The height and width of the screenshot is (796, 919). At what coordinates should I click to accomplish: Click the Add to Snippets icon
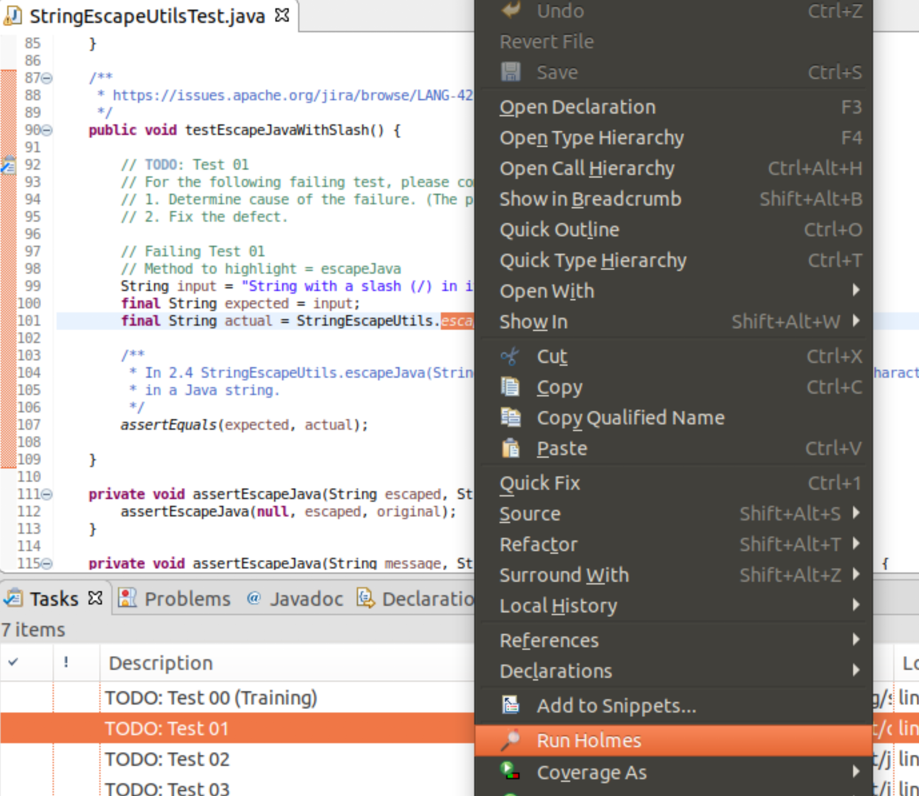510,705
